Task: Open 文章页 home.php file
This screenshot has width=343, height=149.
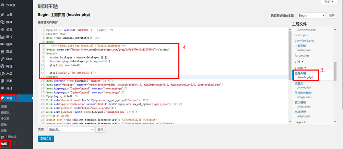Action: tap(303, 85)
